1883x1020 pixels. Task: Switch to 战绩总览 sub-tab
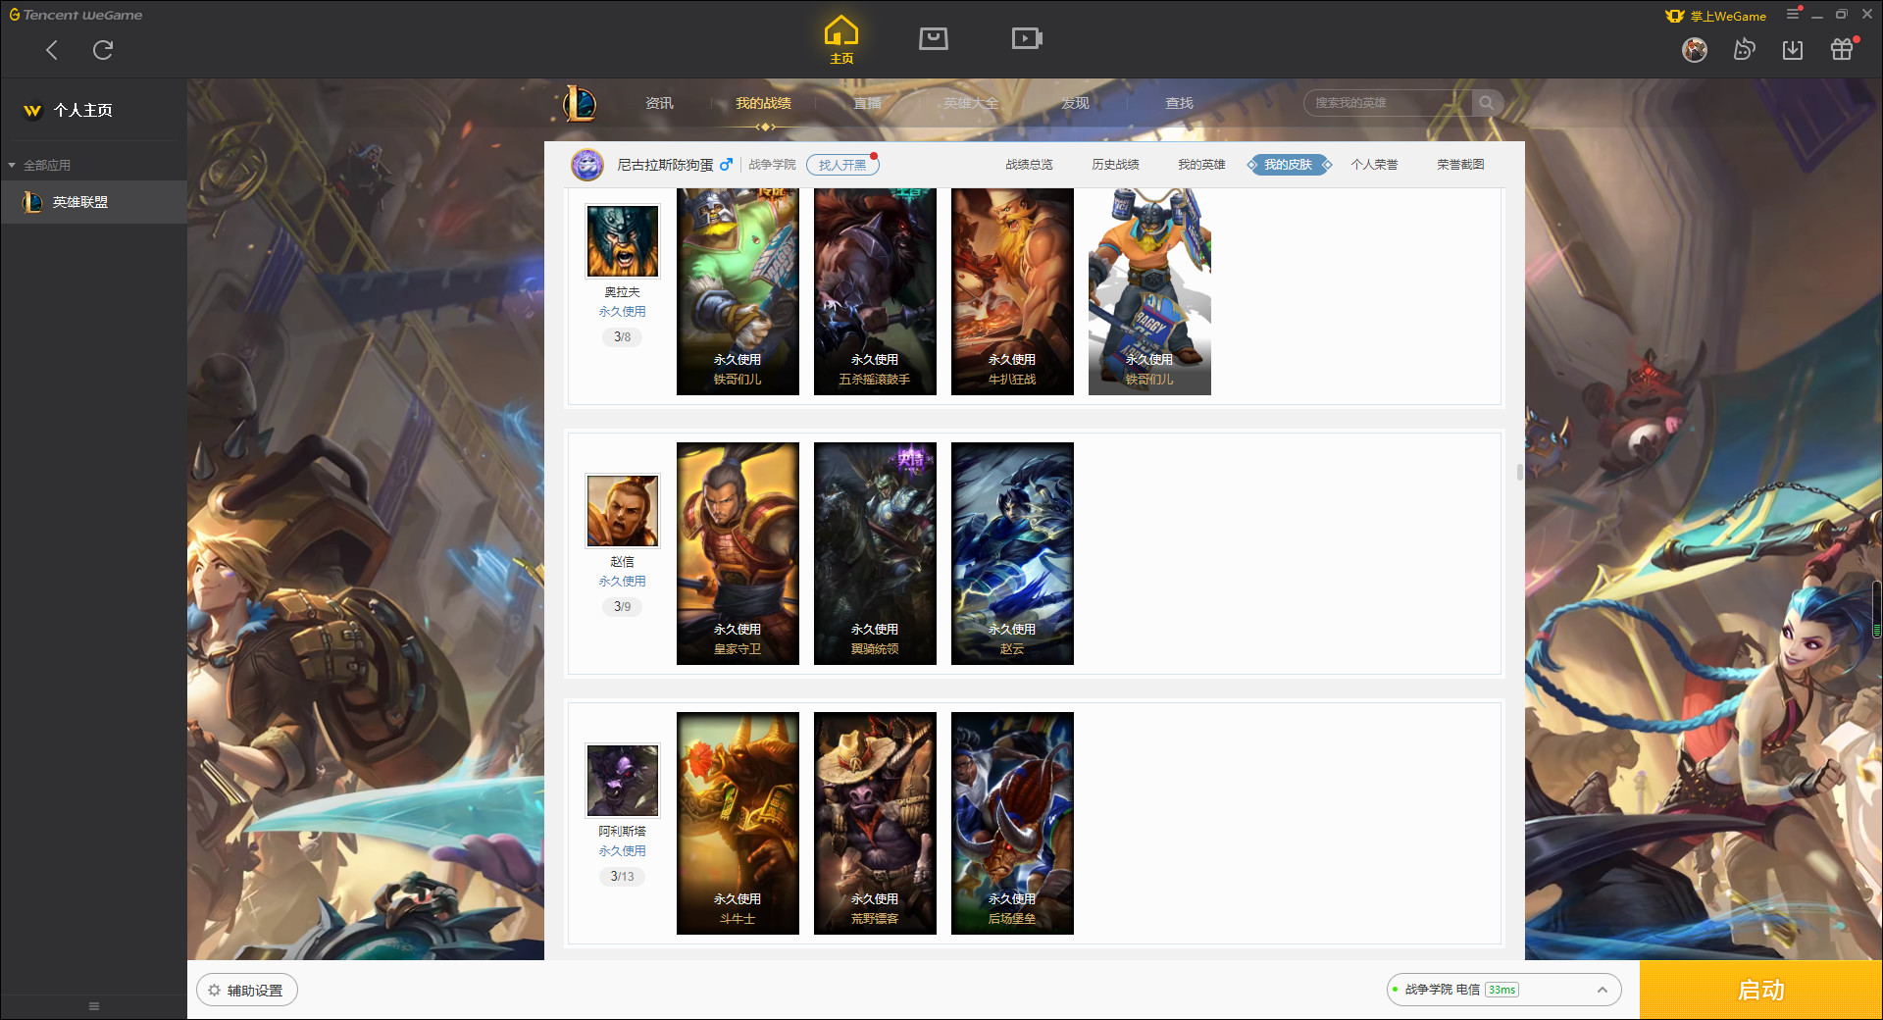(1029, 165)
